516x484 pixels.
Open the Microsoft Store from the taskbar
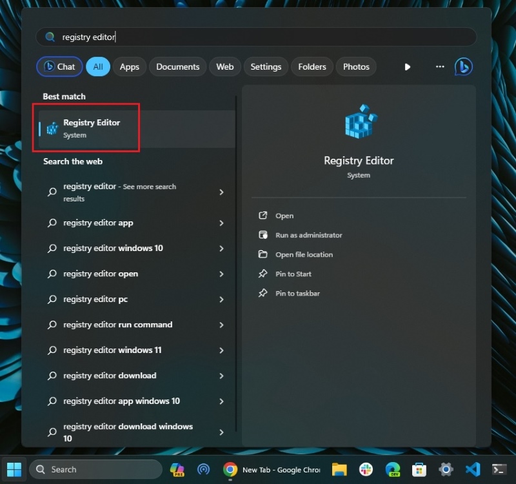[419, 469]
